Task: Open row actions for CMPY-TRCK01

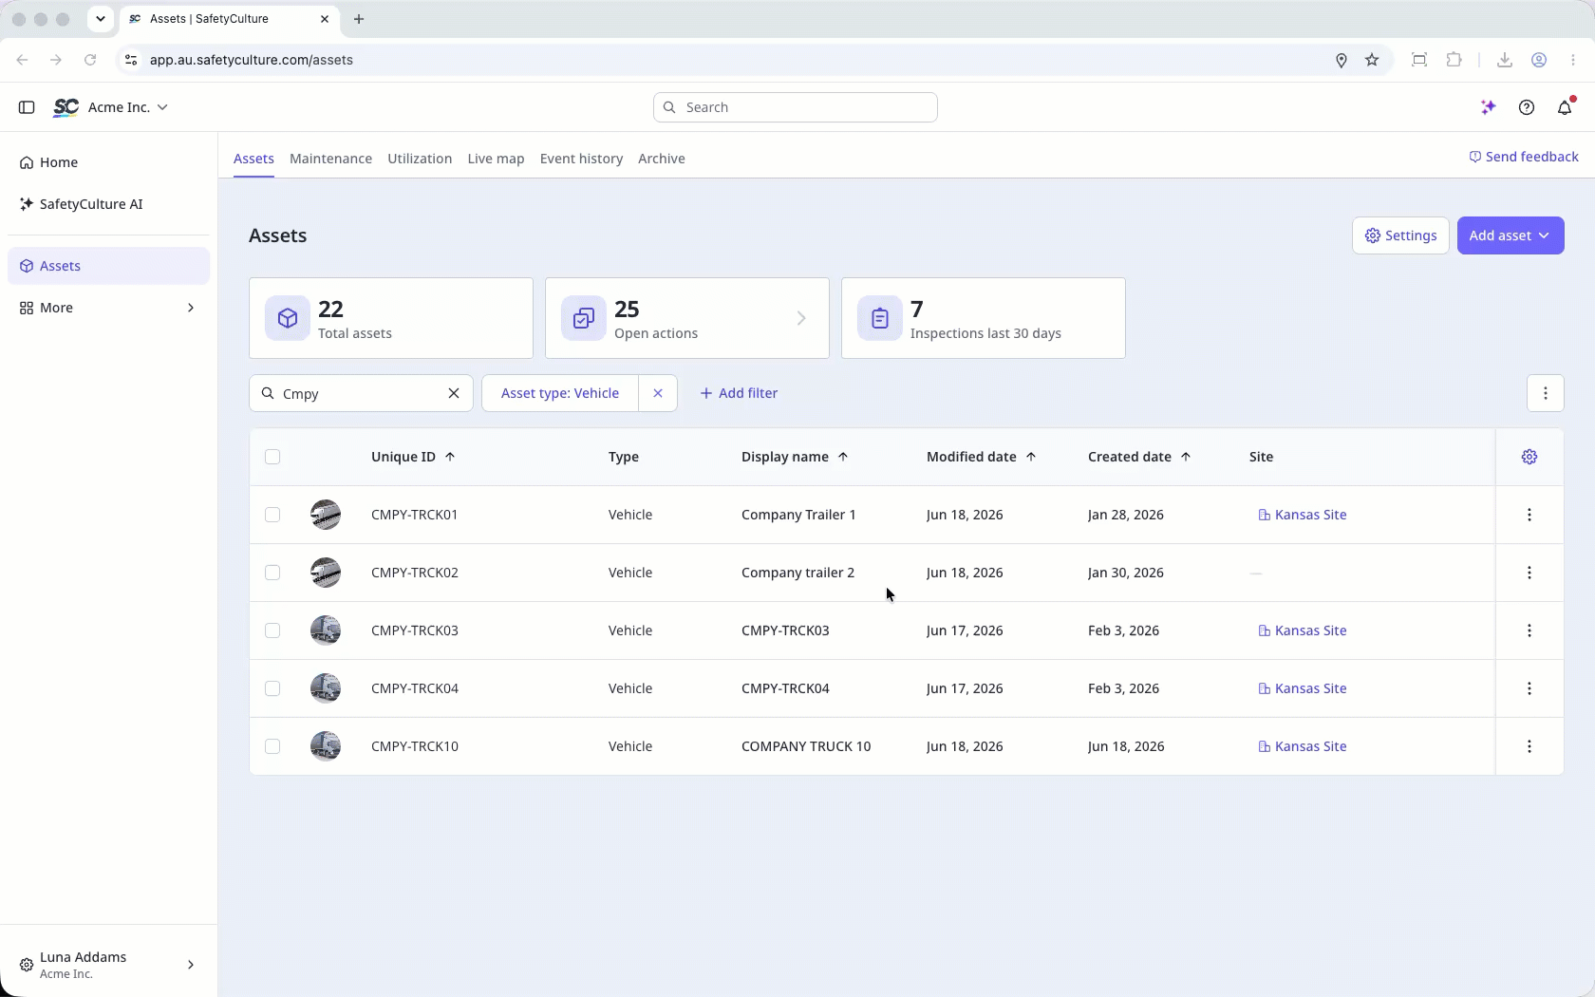Action: tap(1529, 515)
